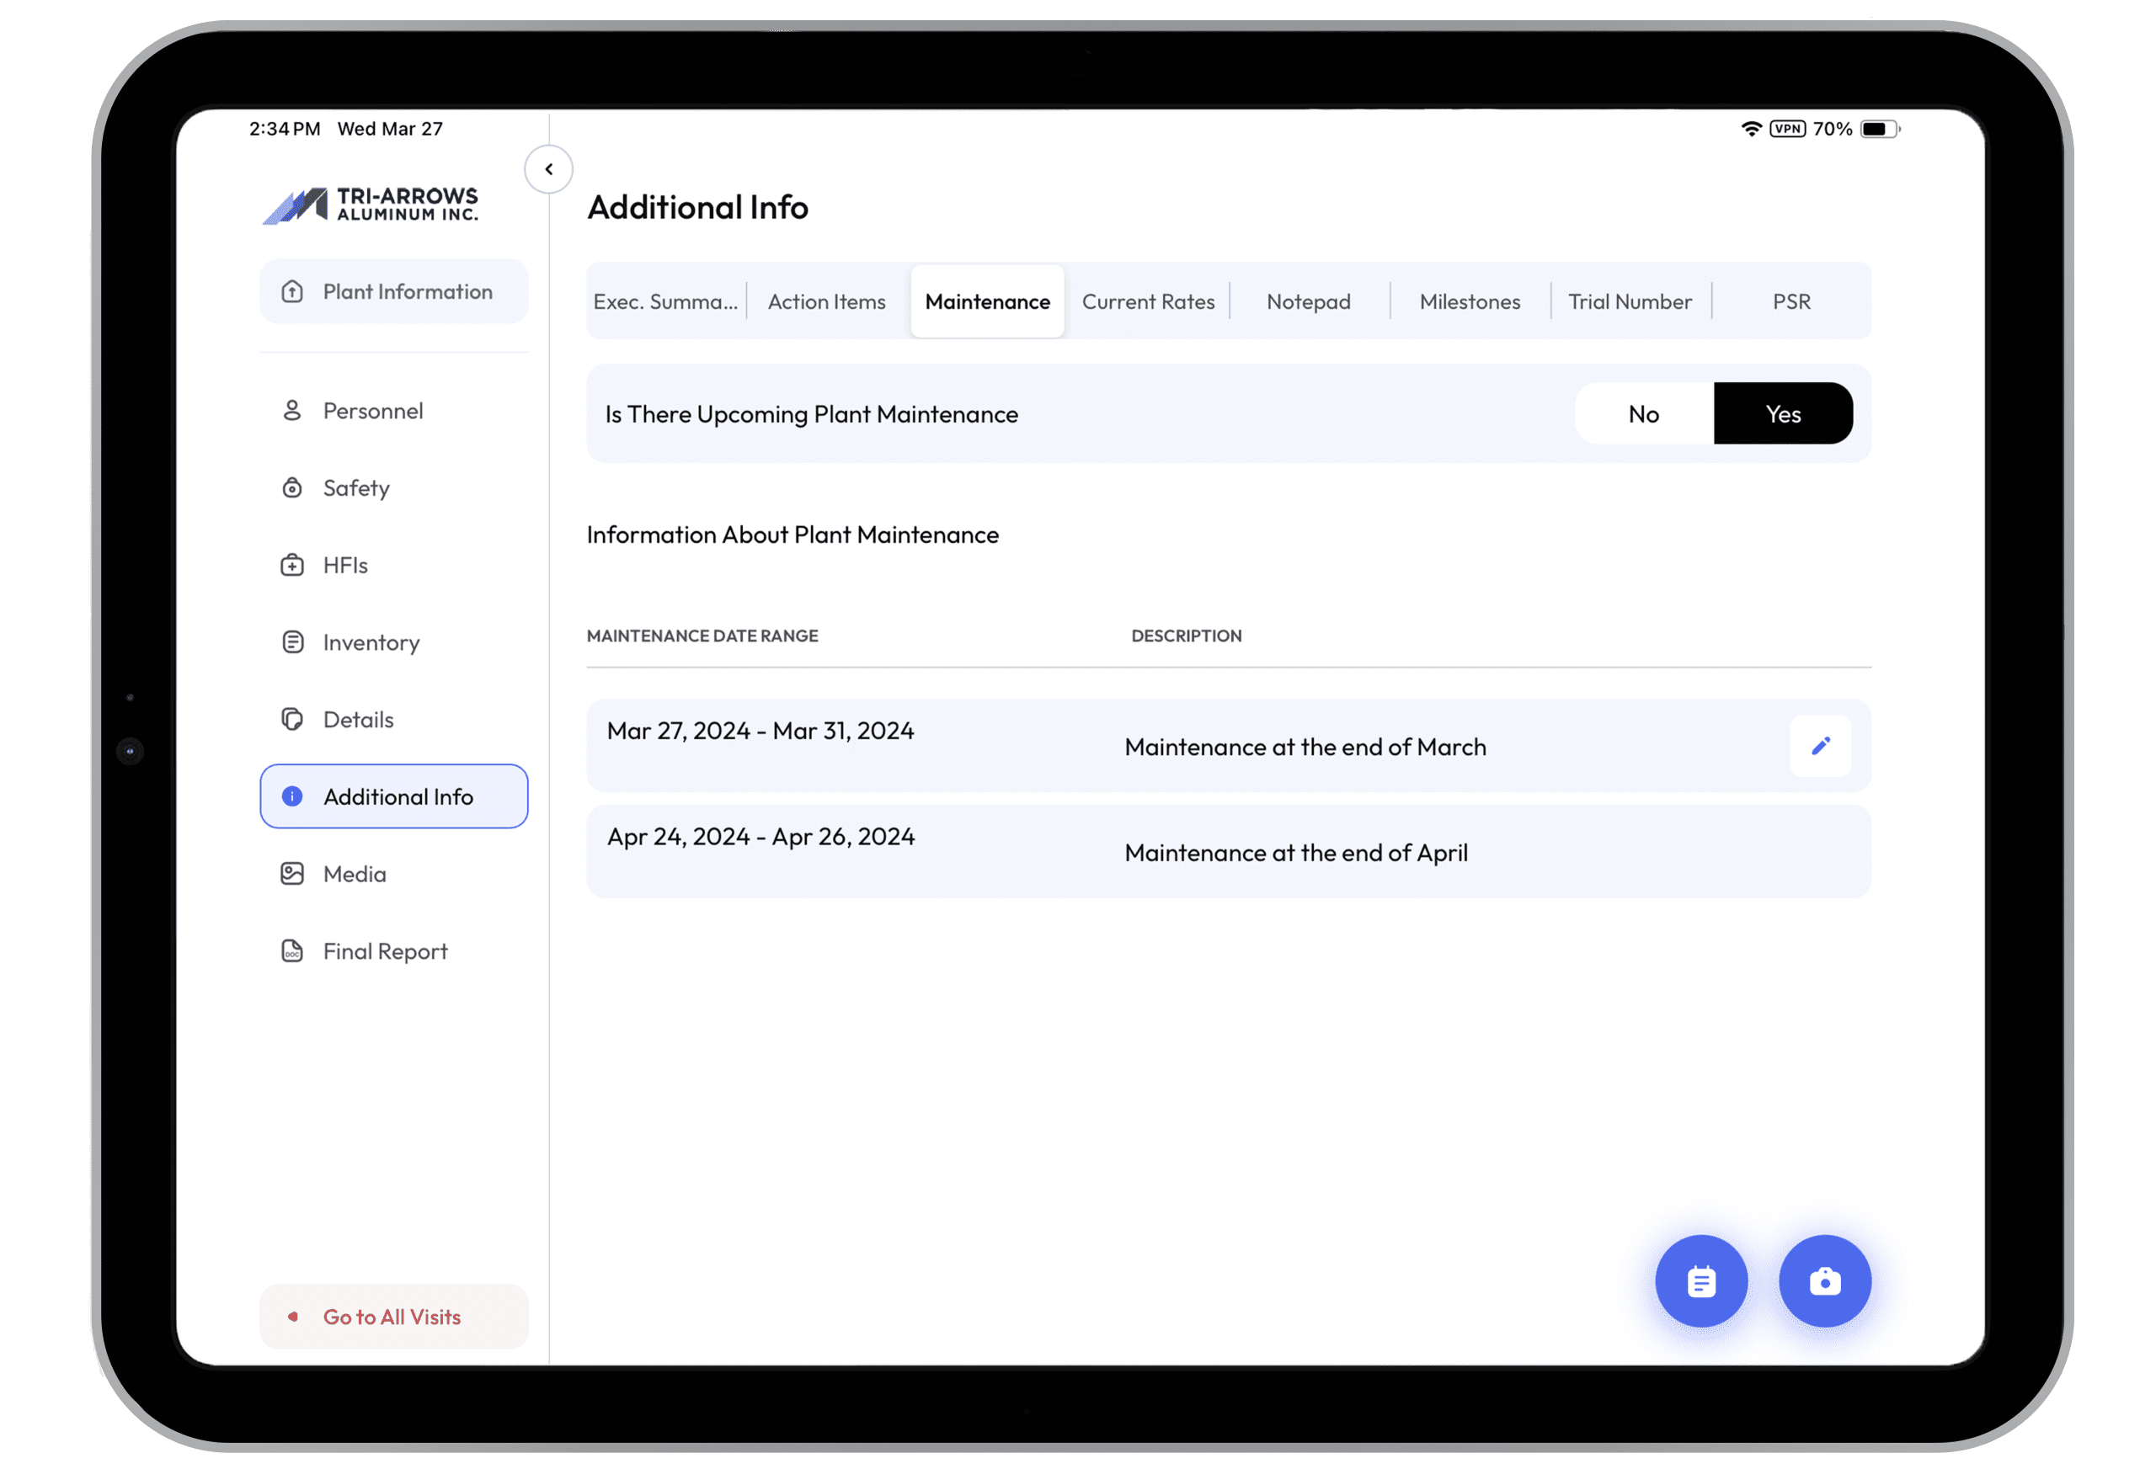This screenshot has width=2156, height=1469.
Task: Click the notes/clipboard floating icon
Action: (1702, 1280)
